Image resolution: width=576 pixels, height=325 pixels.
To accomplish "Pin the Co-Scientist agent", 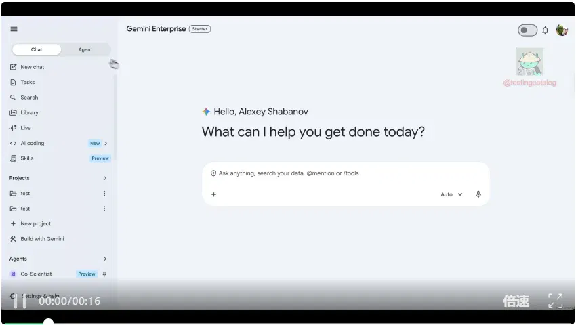I will (104, 274).
